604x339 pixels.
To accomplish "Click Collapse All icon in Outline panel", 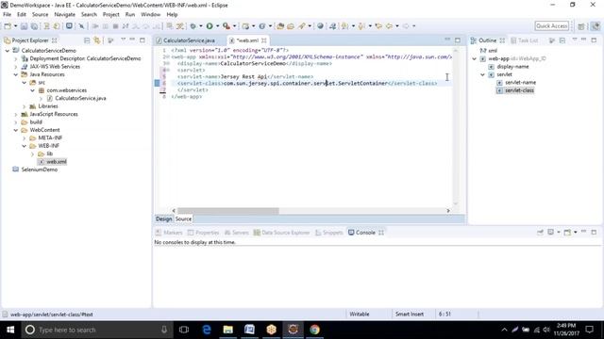I will (562, 40).
